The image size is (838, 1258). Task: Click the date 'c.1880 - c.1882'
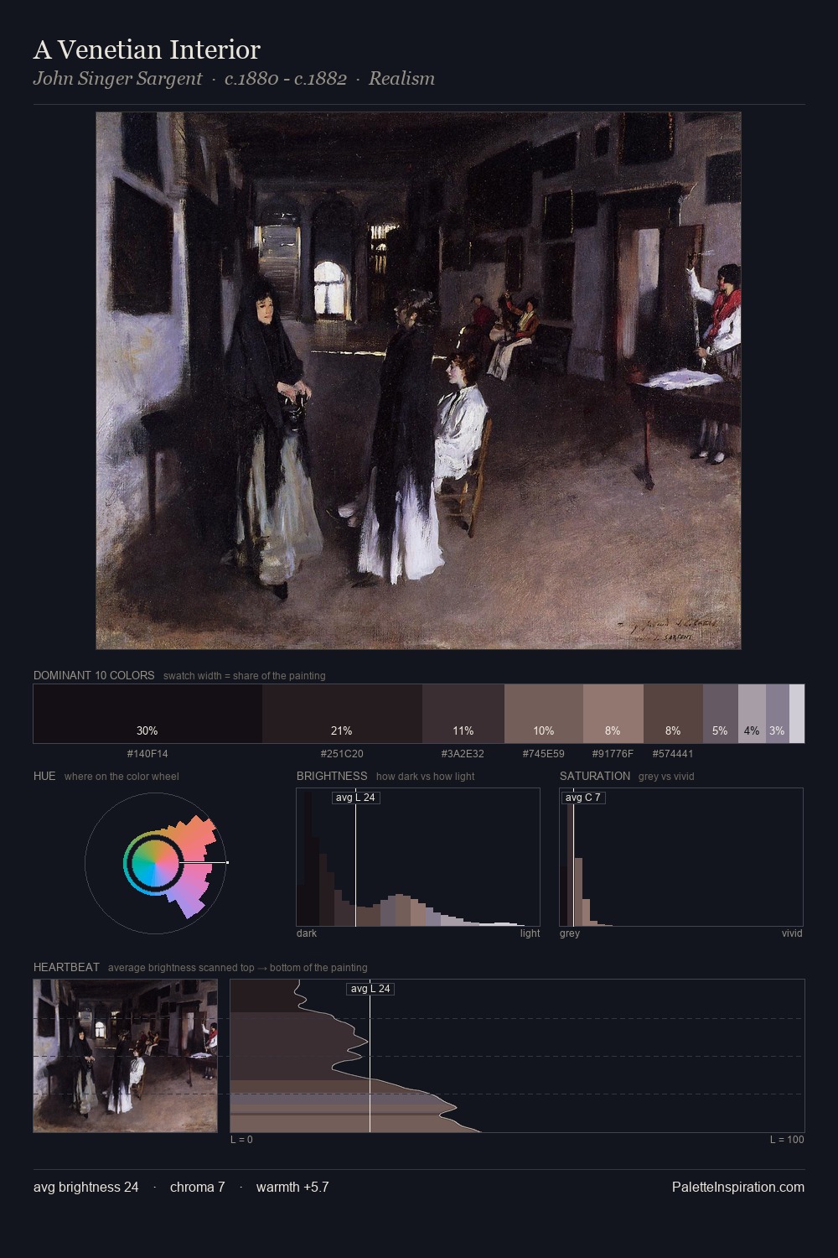coord(286,79)
